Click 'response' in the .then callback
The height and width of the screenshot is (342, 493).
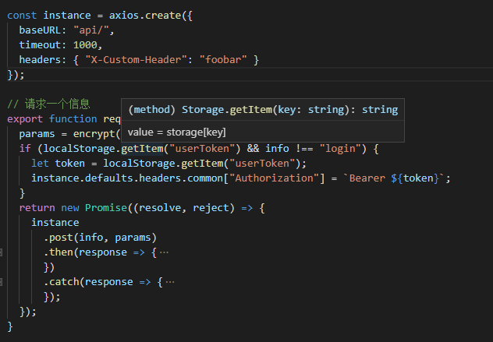coord(103,252)
